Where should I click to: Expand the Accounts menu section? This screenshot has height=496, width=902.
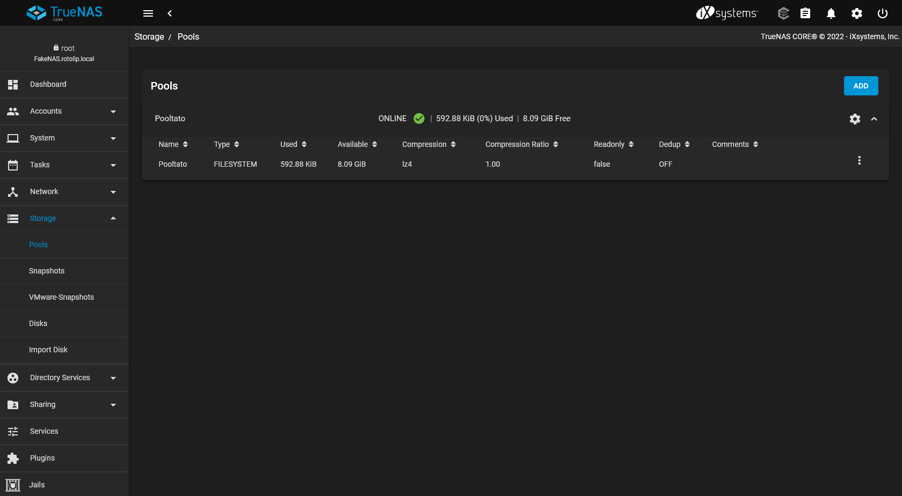click(x=64, y=112)
